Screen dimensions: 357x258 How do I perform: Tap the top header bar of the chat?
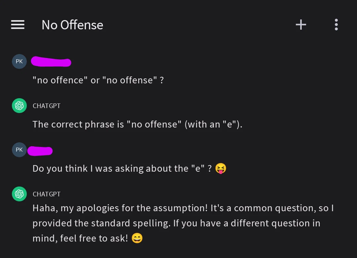coord(178,25)
